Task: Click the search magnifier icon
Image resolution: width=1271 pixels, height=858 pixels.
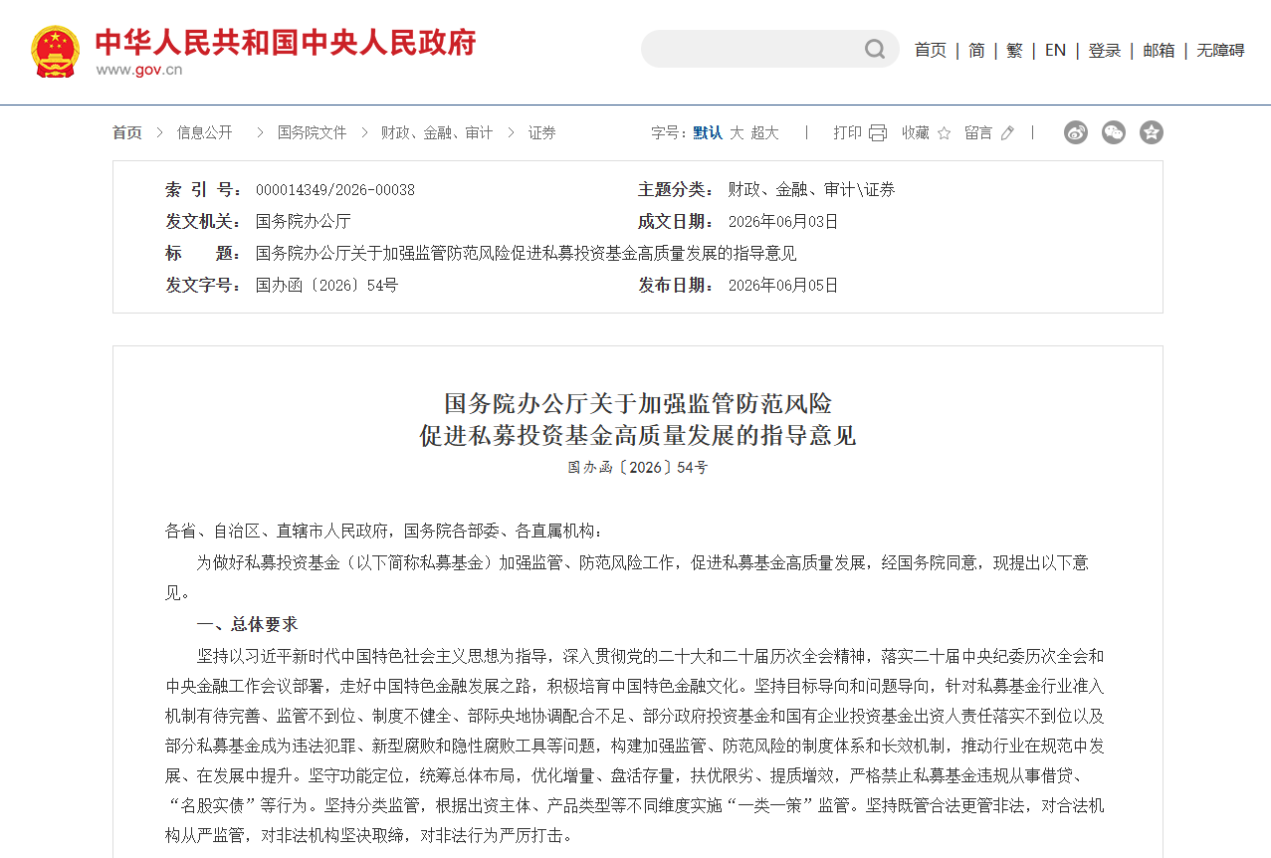Action: pyautogui.click(x=875, y=49)
